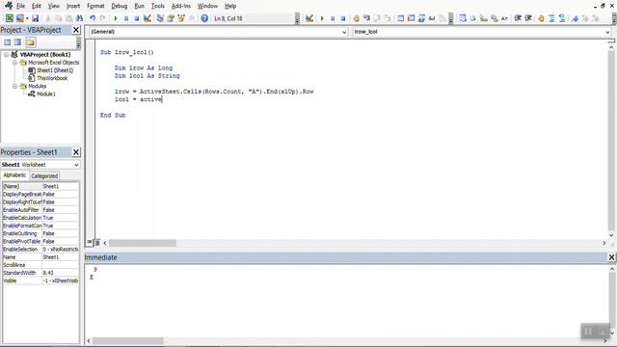Click Quick Watch glasses icon

[x=432, y=18]
